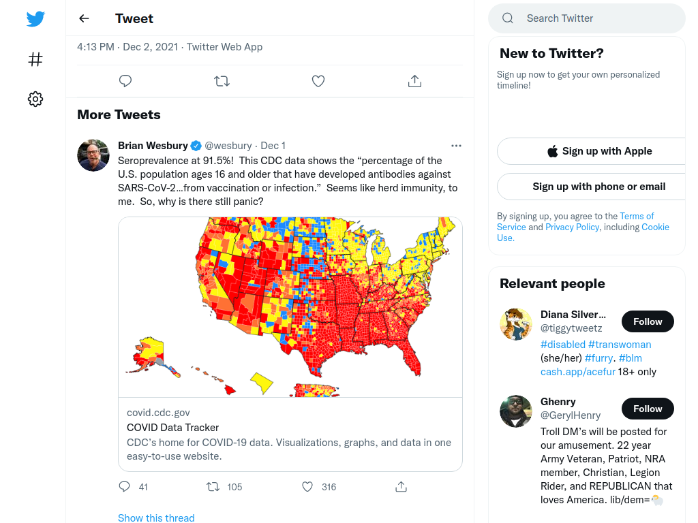The image size is (698, 523).
Task: Reply to Brian Wesbury's tweet with 41 replies
Action: click(124, 487)
